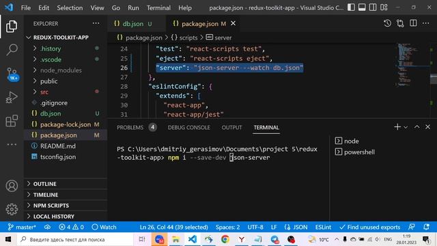Close the package.json editor tab
Viewport: 437px width, 246px height.
234,24
